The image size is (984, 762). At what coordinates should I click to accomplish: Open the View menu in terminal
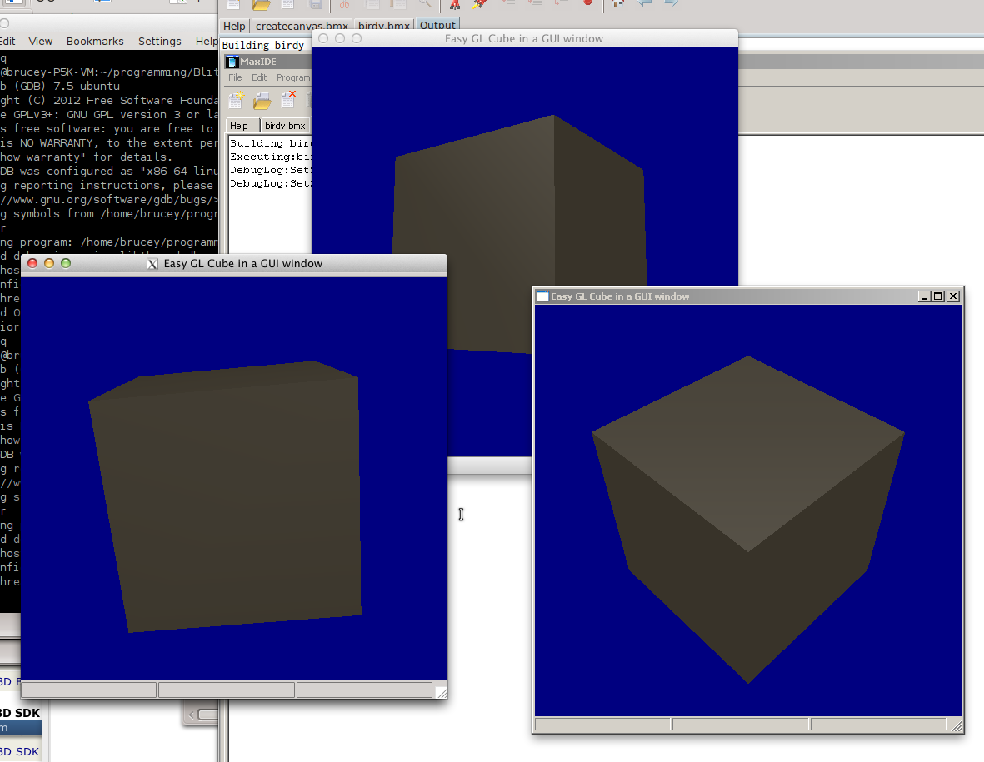pos(40,41)
